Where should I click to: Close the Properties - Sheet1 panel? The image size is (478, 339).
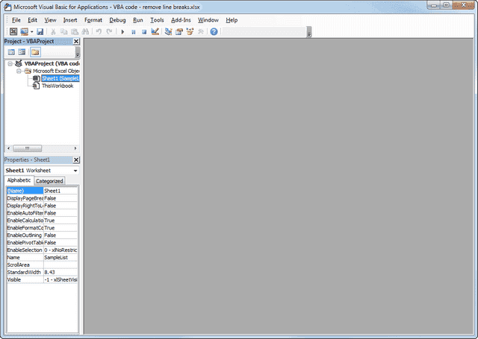tap(76, 160)
